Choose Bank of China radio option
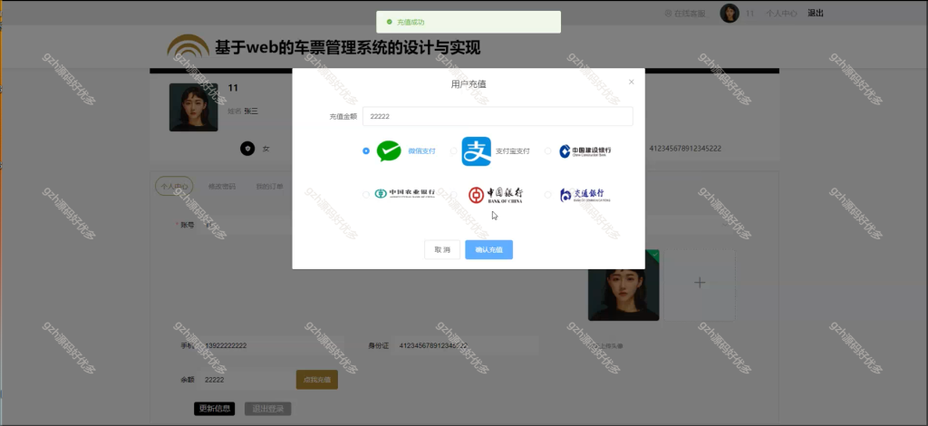 click(453, 194)
